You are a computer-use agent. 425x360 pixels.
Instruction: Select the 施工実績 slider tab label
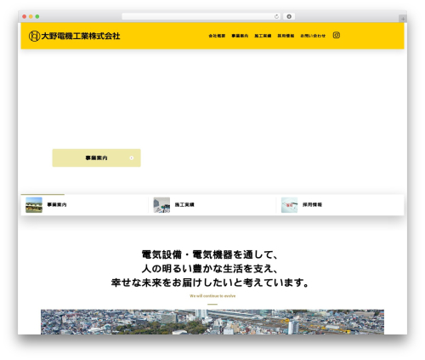point(184,205)
